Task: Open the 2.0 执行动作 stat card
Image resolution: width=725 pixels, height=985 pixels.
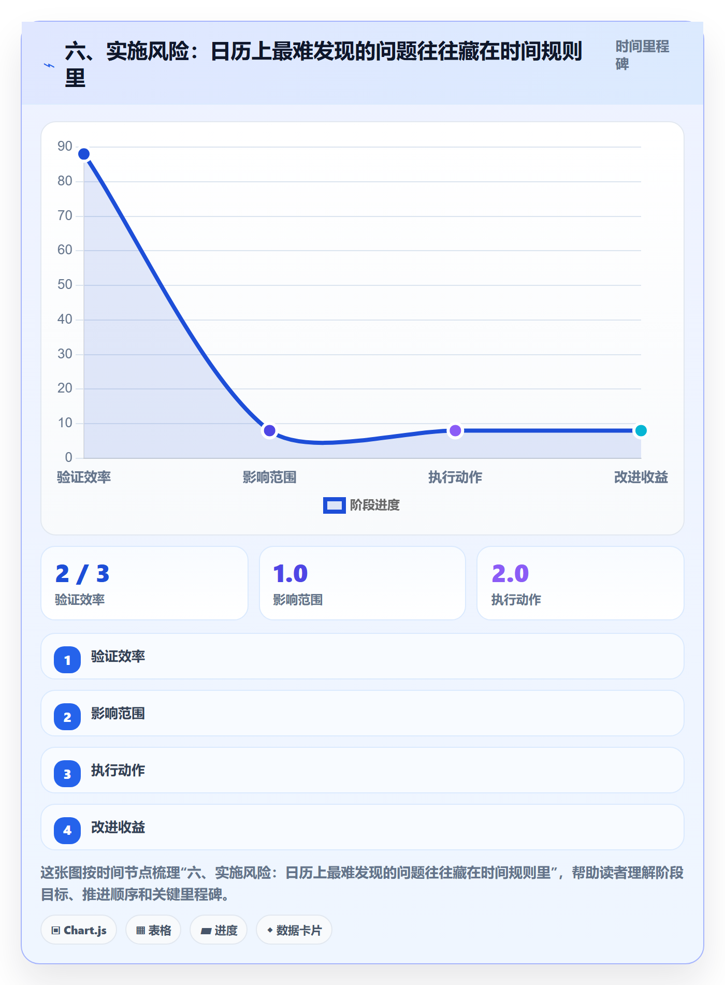Action: (x=581, y=583)
